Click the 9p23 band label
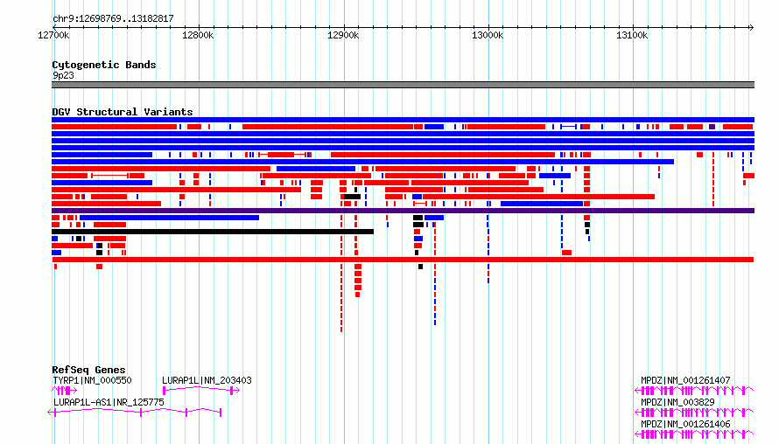This screenshot has width=779, height=444. pyautogui.click(x=63, y=75)
